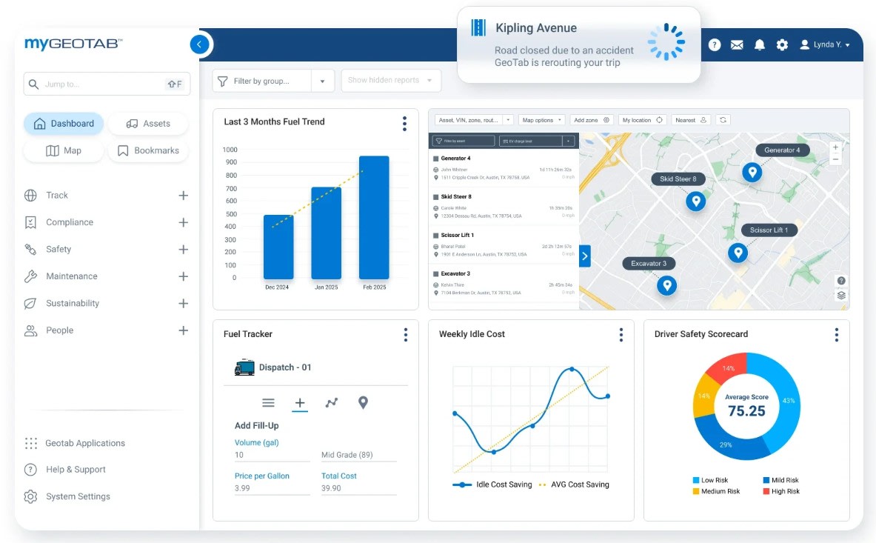Click the notifications bell icon
The height and width of the screenshot is (543, 876).
(x=759, y=45)
